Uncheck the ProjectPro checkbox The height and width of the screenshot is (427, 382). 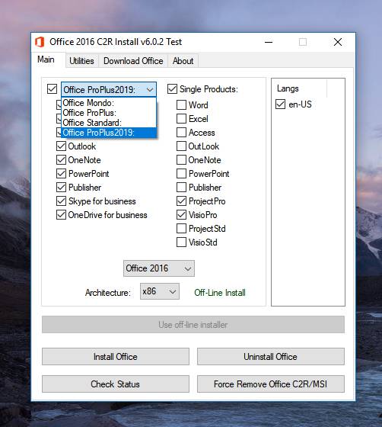point(181,201)
